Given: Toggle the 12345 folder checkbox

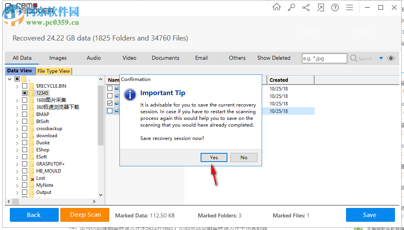Looking at the screenshot, I should 24,93.
